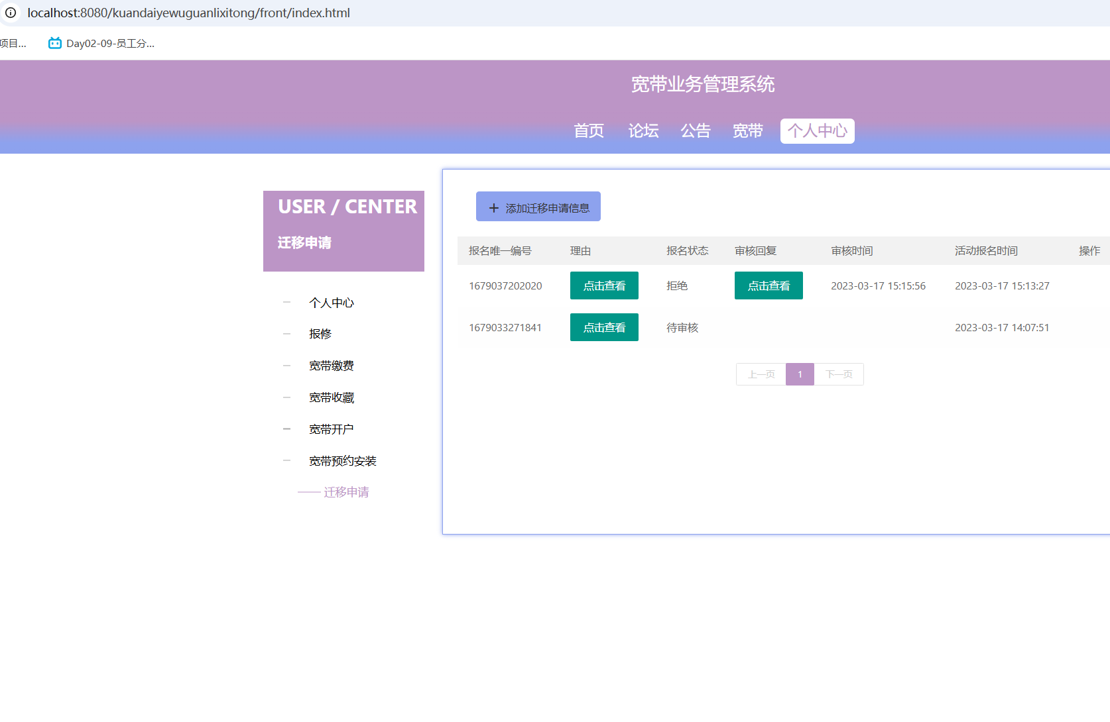Click the 拒绝 status cell

pos(677,285)
